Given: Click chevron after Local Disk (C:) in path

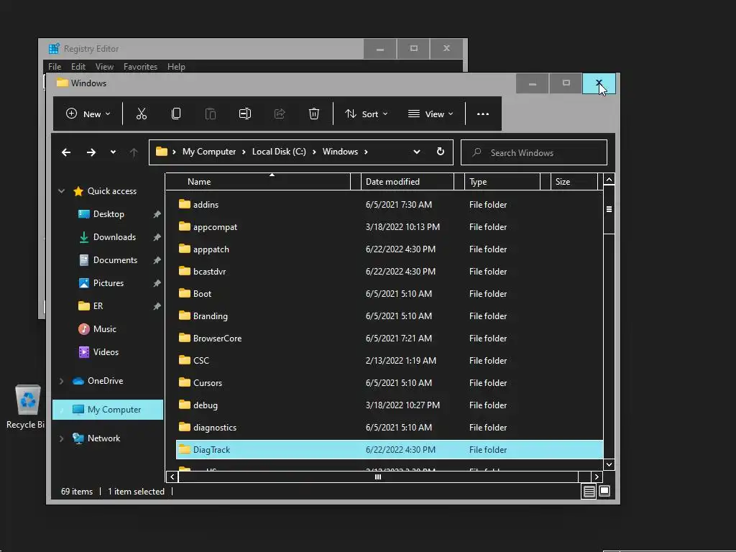Looking at the screenshot, I should (314, 152).
